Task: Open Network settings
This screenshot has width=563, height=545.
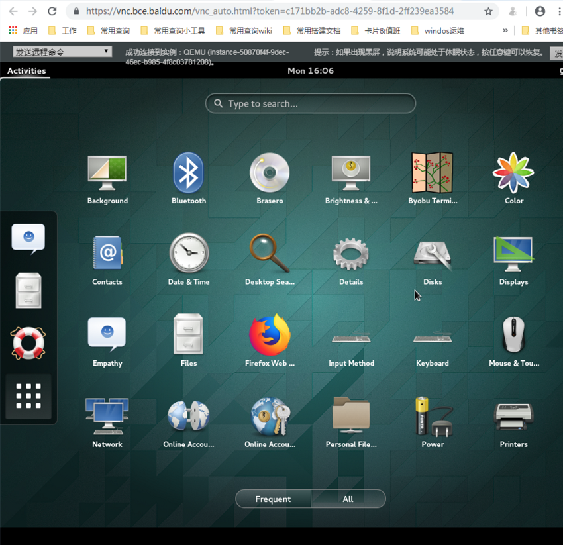Action: click(x=107, y=422)
